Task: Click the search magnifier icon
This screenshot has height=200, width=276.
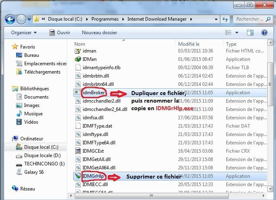Action: (x=268, y=19)
